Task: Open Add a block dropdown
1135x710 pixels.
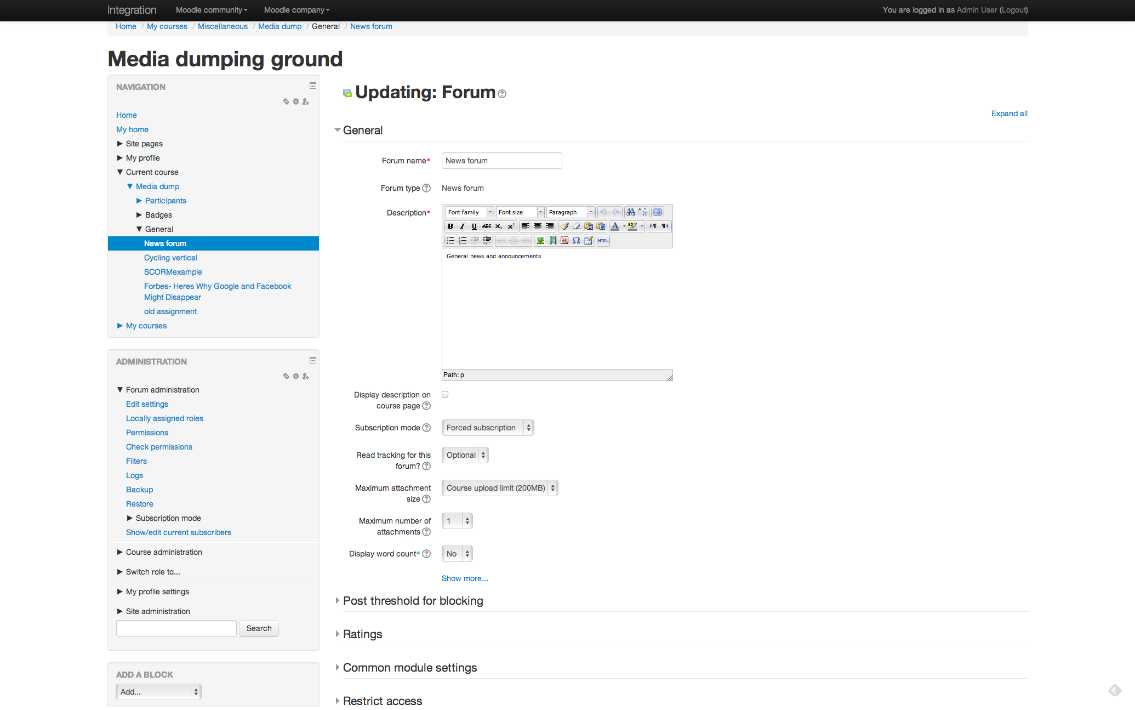Action: 158,692
